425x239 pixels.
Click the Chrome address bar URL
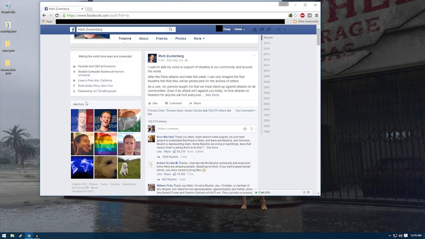(98, 15)
